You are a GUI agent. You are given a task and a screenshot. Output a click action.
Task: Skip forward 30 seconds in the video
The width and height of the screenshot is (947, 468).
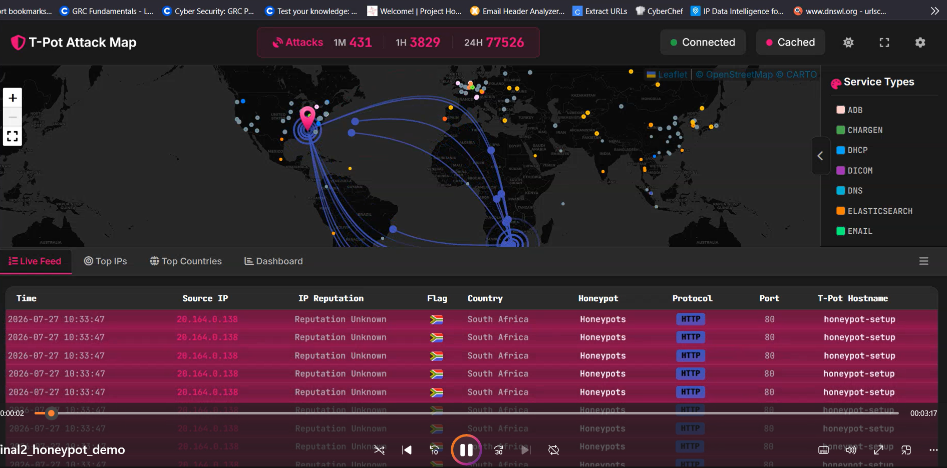498,450
